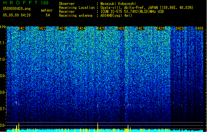Screen dimensions: 207x132
Task: Click the tall yellow signal spike below 0425
Action: pyautogui.click(x=98, y=127)
